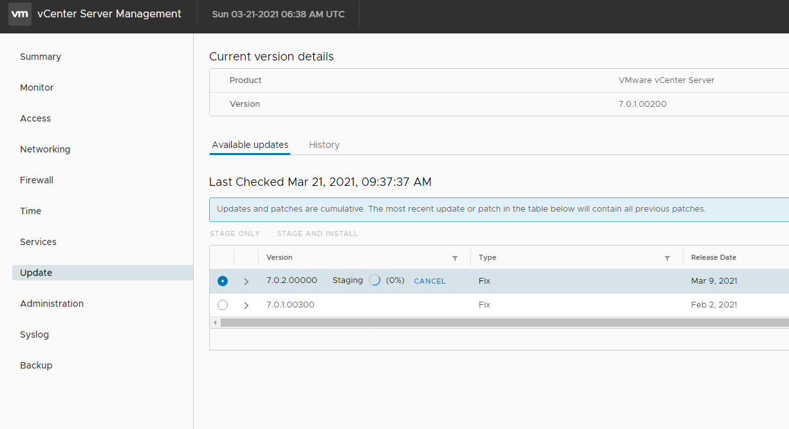Go to Syslog configuration
The width and height of the screenshot is (789, 429).
pyautogui.click(x=34, y=334)
